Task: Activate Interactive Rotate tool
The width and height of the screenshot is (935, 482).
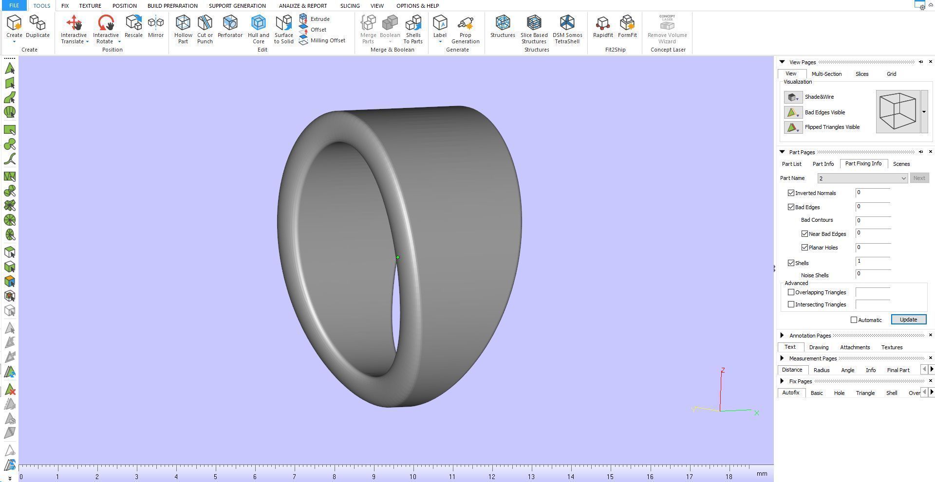Action: (x=106, y=26)
